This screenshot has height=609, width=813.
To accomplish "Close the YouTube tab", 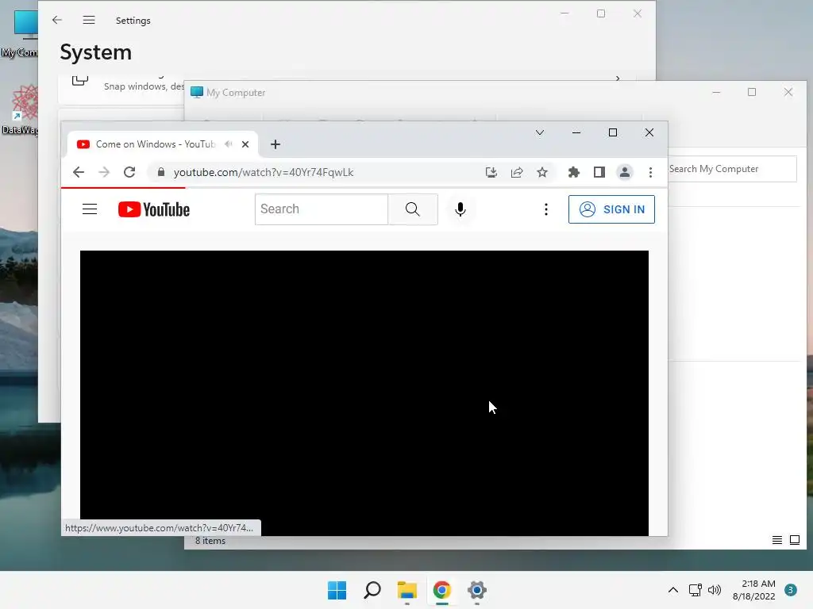I will click(x=245, y=144).
